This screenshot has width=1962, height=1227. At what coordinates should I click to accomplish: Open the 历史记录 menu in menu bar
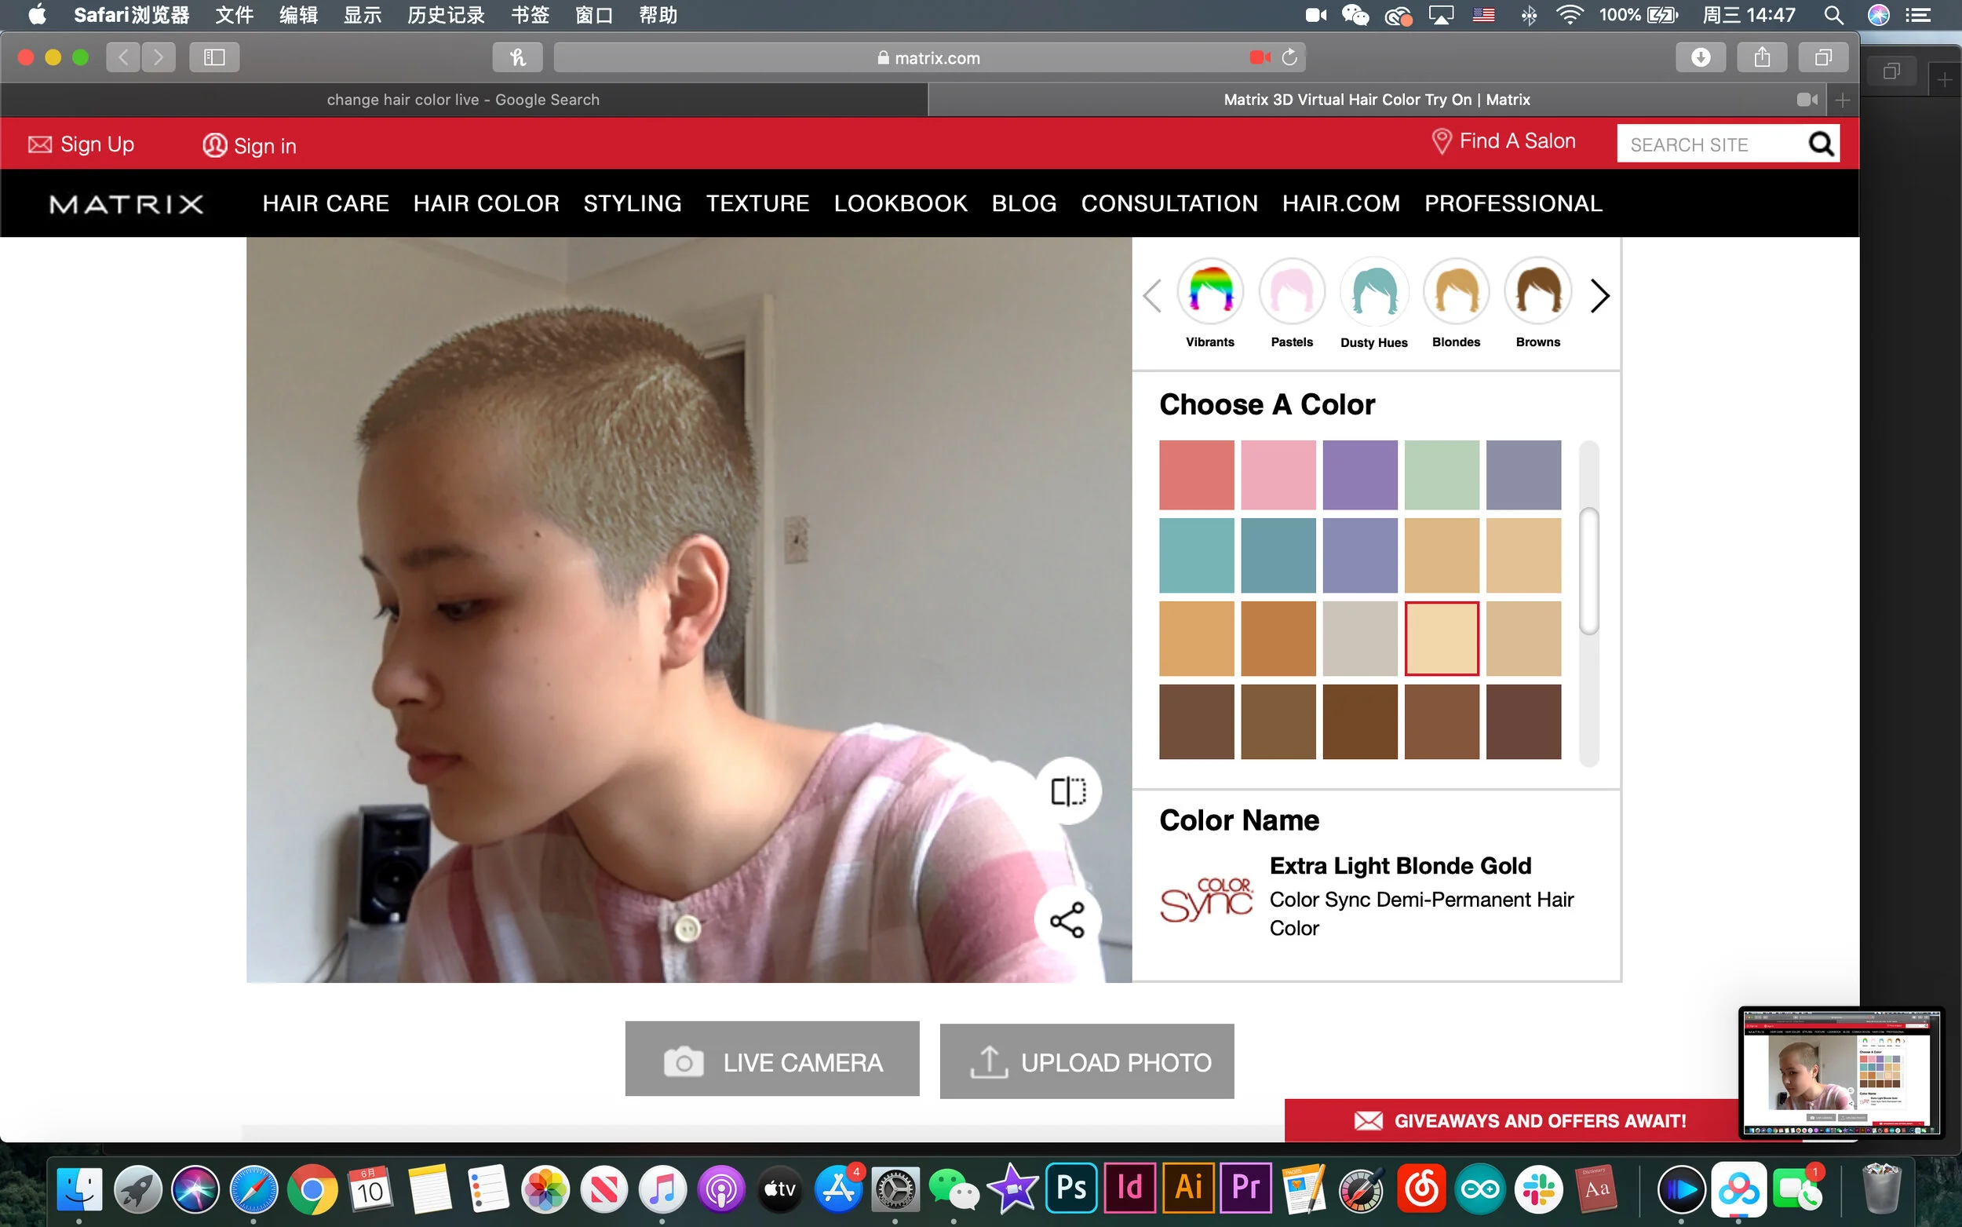[x=445, y=15]
